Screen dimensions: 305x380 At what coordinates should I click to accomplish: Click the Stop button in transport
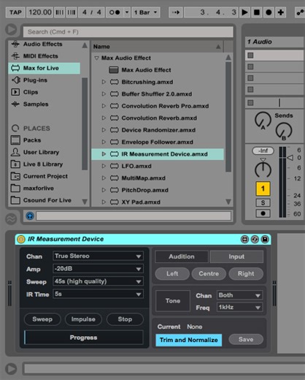tap(257, 12)
